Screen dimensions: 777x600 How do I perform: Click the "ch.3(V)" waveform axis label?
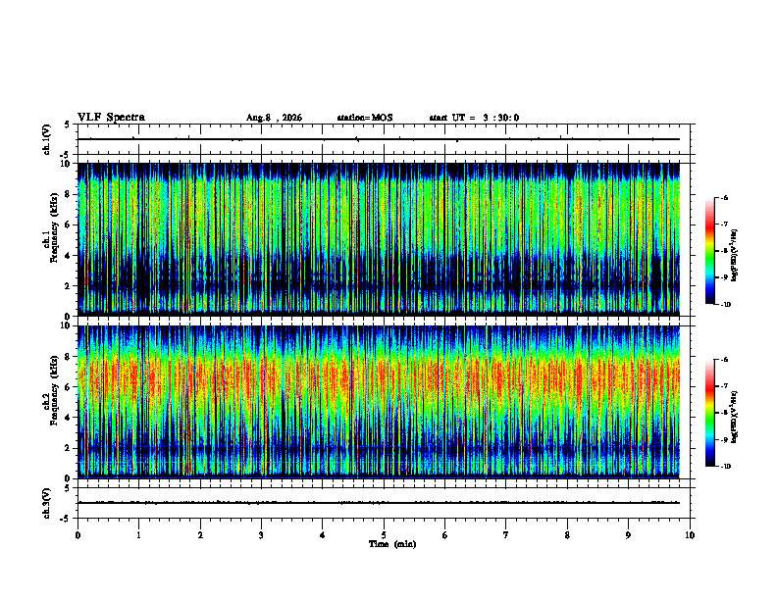[x=46, y=504]
